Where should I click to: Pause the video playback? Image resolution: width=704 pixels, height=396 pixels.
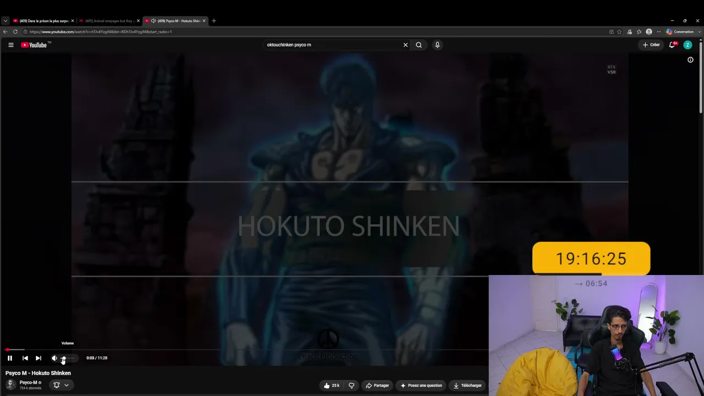(10, 358)
